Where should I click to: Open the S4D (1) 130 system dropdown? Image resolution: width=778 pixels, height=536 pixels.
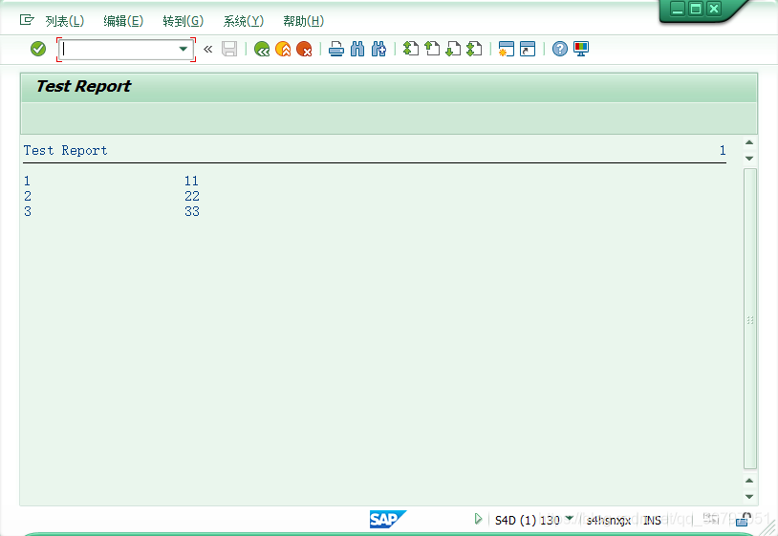point(570,519)
